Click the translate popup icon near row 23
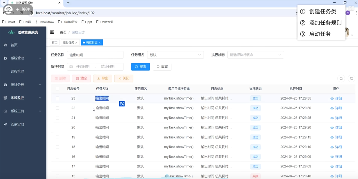The image size is (358, 179). 122,104
